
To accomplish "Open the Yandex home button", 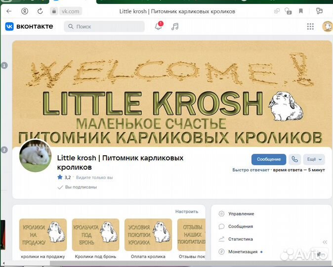I will coord(25,11).
